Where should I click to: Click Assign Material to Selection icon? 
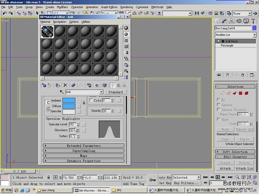[x=57, y=85]
